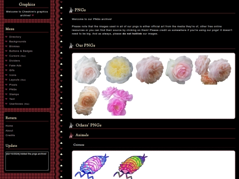
Task: Select the pink-centered white rose PNG
Action: tap(179, 70)
